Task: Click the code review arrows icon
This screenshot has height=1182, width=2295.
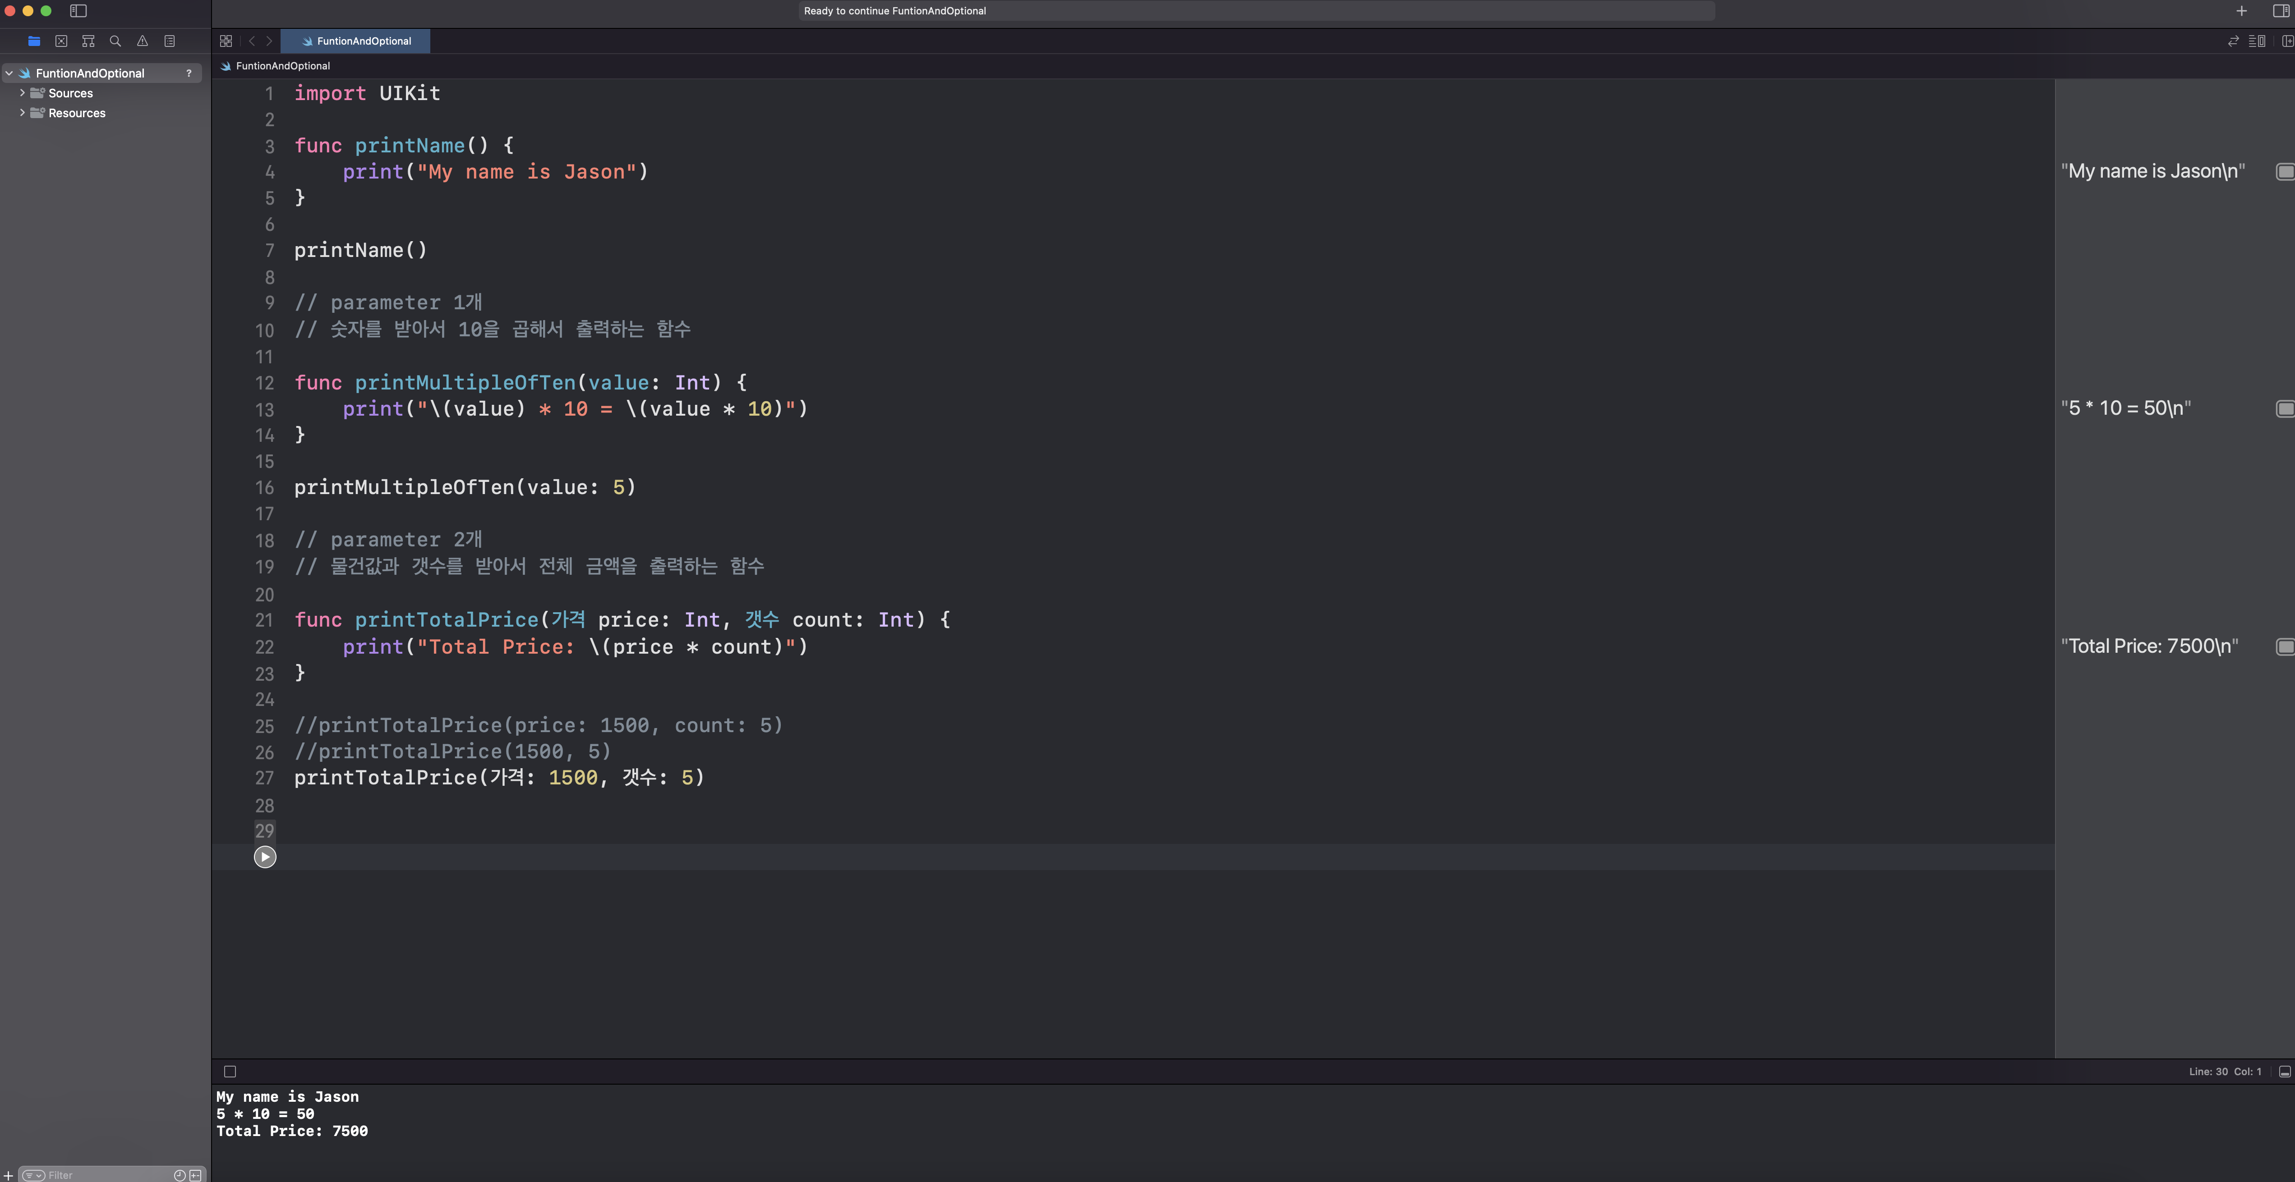Action: pyautogui.click(x=2234, y=41)
